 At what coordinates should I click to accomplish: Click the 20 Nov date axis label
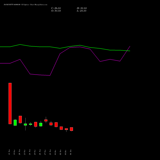[20, 152]
